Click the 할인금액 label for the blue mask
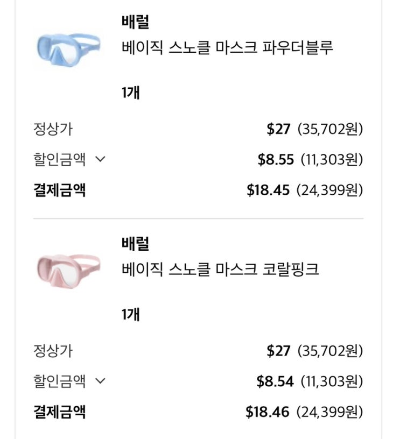This screenshot has width=400, height=439. (59, 159)
